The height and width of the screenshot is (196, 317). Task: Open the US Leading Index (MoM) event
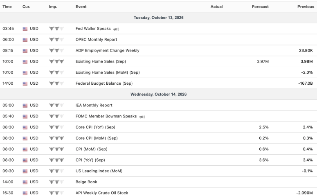[x=99, y=171]
